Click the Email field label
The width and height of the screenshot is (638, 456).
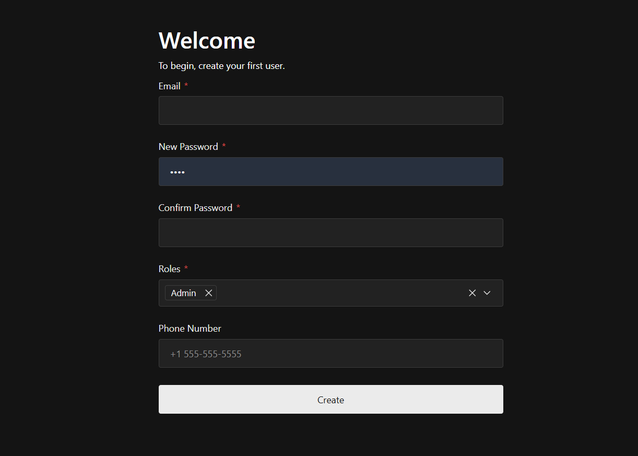tap(170, 86)
